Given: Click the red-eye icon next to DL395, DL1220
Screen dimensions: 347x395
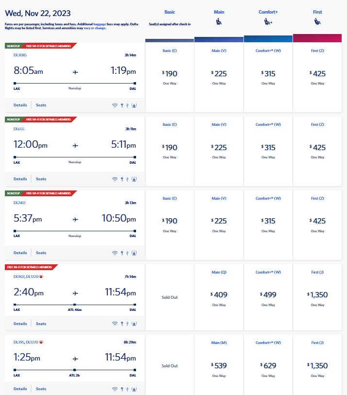Looking at the screenshot, I should (42, 342).
